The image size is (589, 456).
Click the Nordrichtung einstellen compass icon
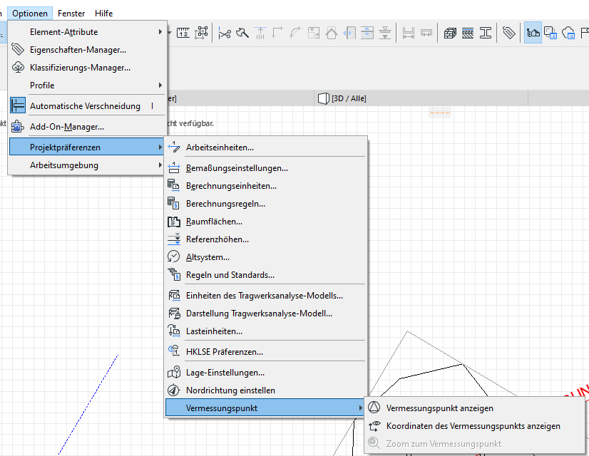coord(174,390)
